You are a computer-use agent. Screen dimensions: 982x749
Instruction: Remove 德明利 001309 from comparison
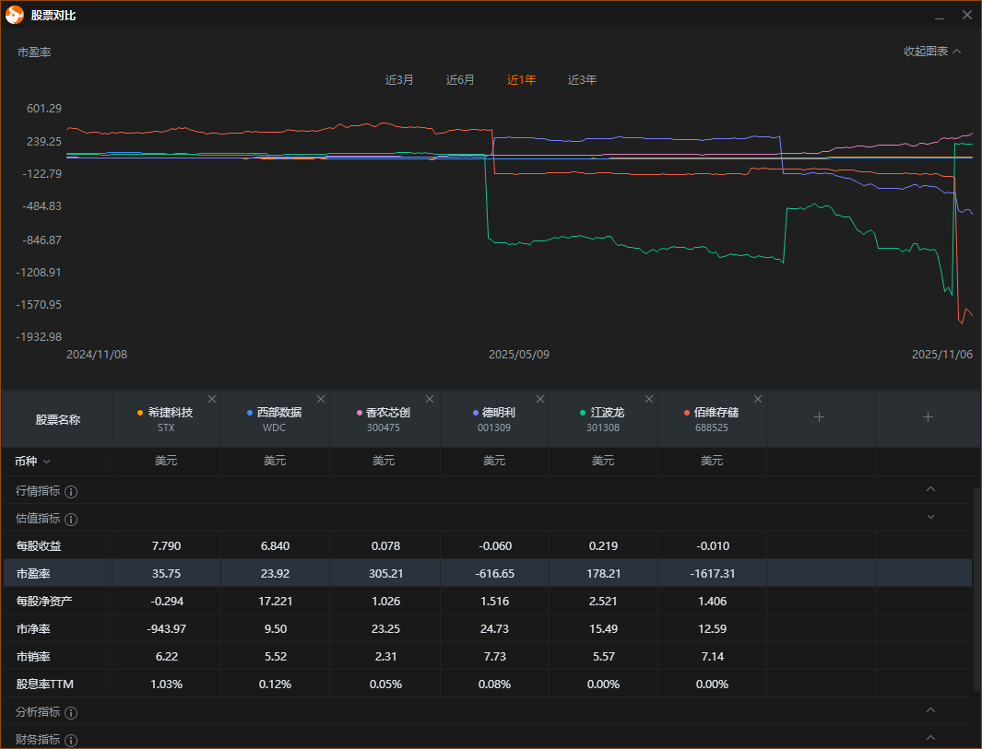(x=538, y=399)
